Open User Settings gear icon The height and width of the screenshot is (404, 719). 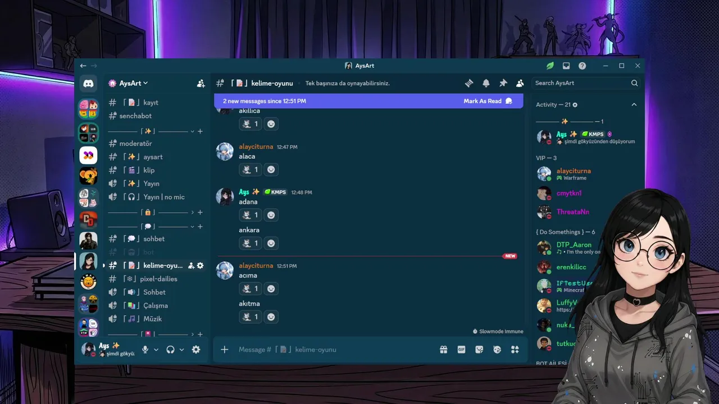(196, 350)
